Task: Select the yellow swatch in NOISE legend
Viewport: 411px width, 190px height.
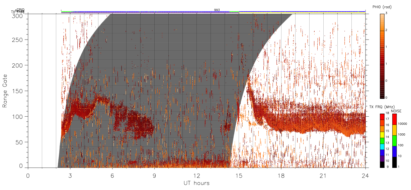Action: pos(395,130)
